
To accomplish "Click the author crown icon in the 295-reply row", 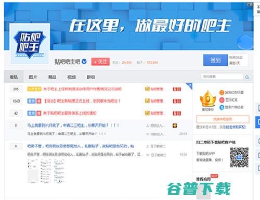I will coord(147,89).
